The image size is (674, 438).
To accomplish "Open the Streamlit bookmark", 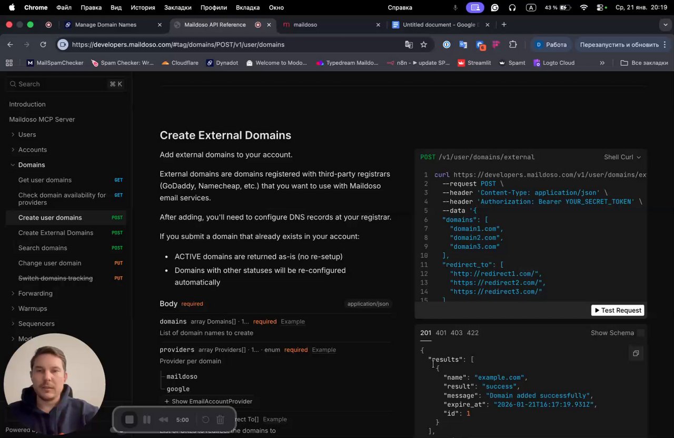I will pyautogui.click(x=474, y=63).
